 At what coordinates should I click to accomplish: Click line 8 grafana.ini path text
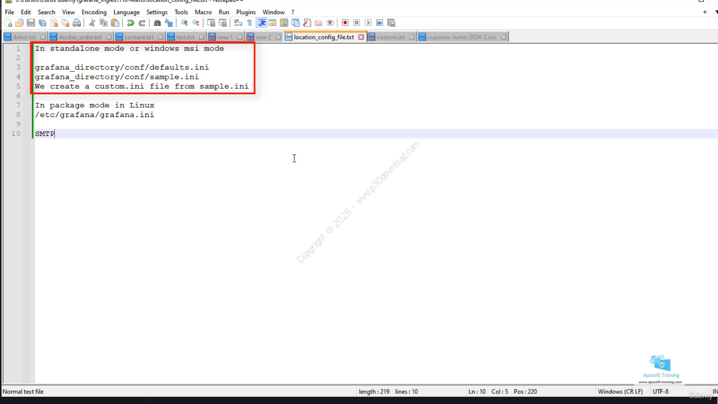tap(94, 115)
